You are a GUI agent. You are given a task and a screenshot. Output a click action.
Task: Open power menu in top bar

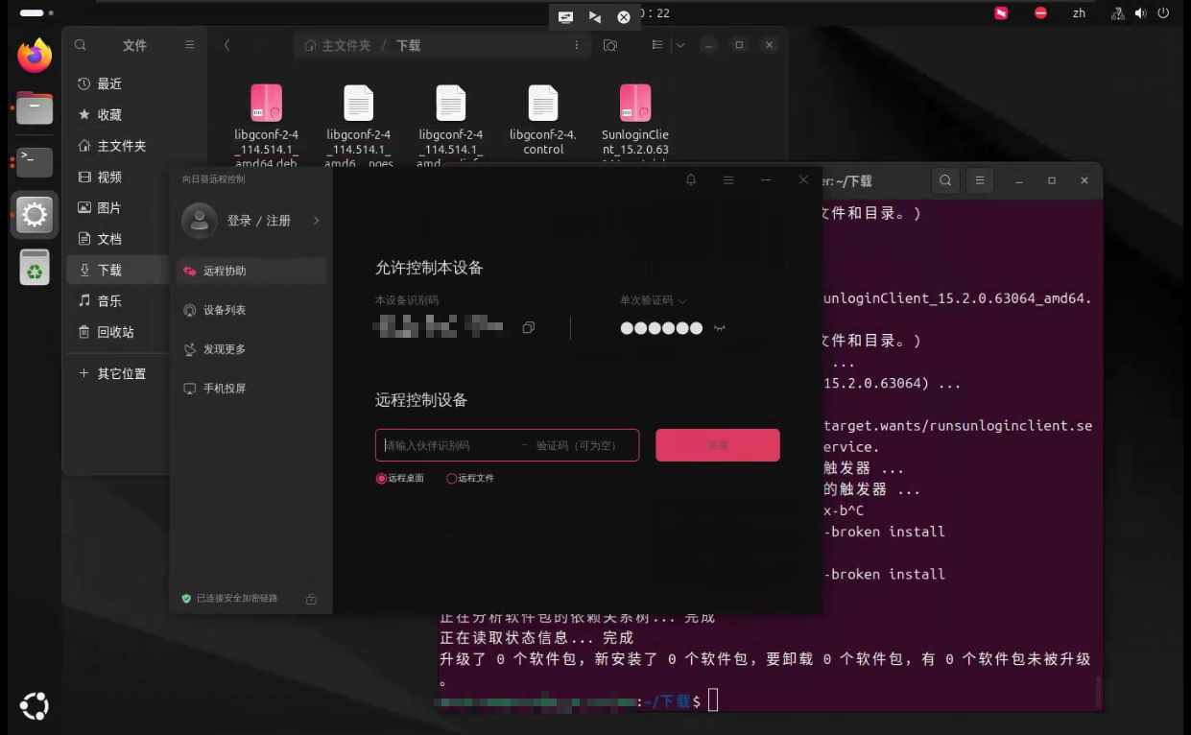pos(1164,13)
